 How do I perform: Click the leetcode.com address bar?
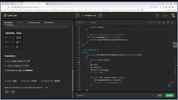[80, 7]
